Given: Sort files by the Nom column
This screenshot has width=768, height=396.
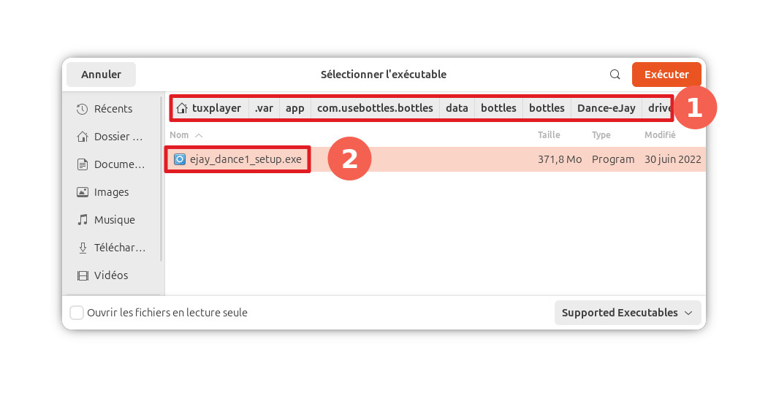Looking at the screenshot, I should pyautogui.click(x=180, y=135).
